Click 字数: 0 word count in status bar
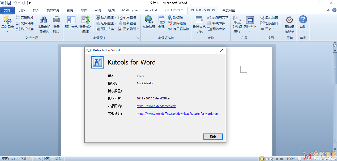The image size is (337, 161). [x=25, y=159]
